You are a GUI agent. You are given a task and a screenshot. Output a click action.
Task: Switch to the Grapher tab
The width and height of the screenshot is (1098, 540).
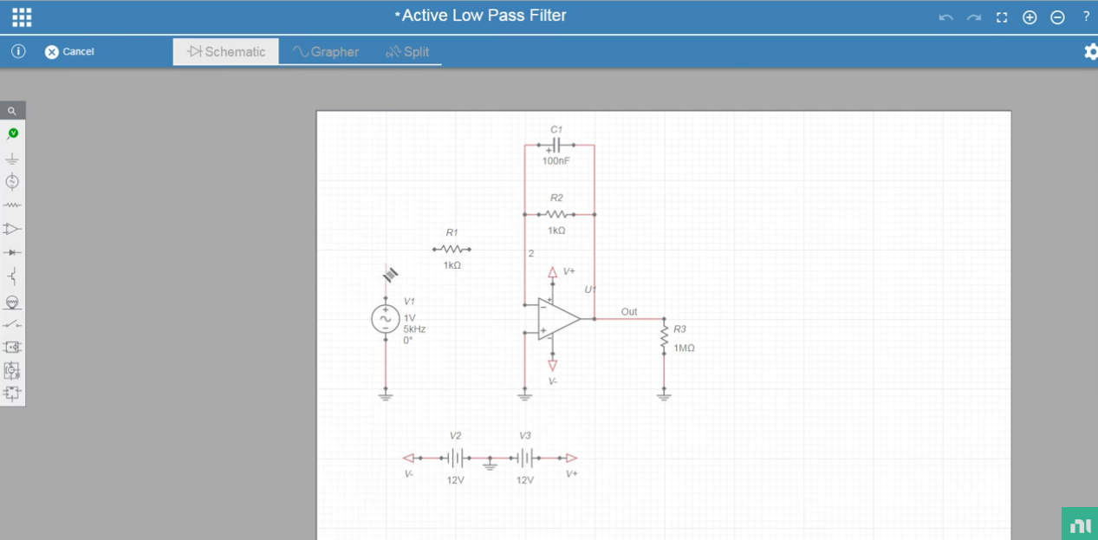click(326, 51)
